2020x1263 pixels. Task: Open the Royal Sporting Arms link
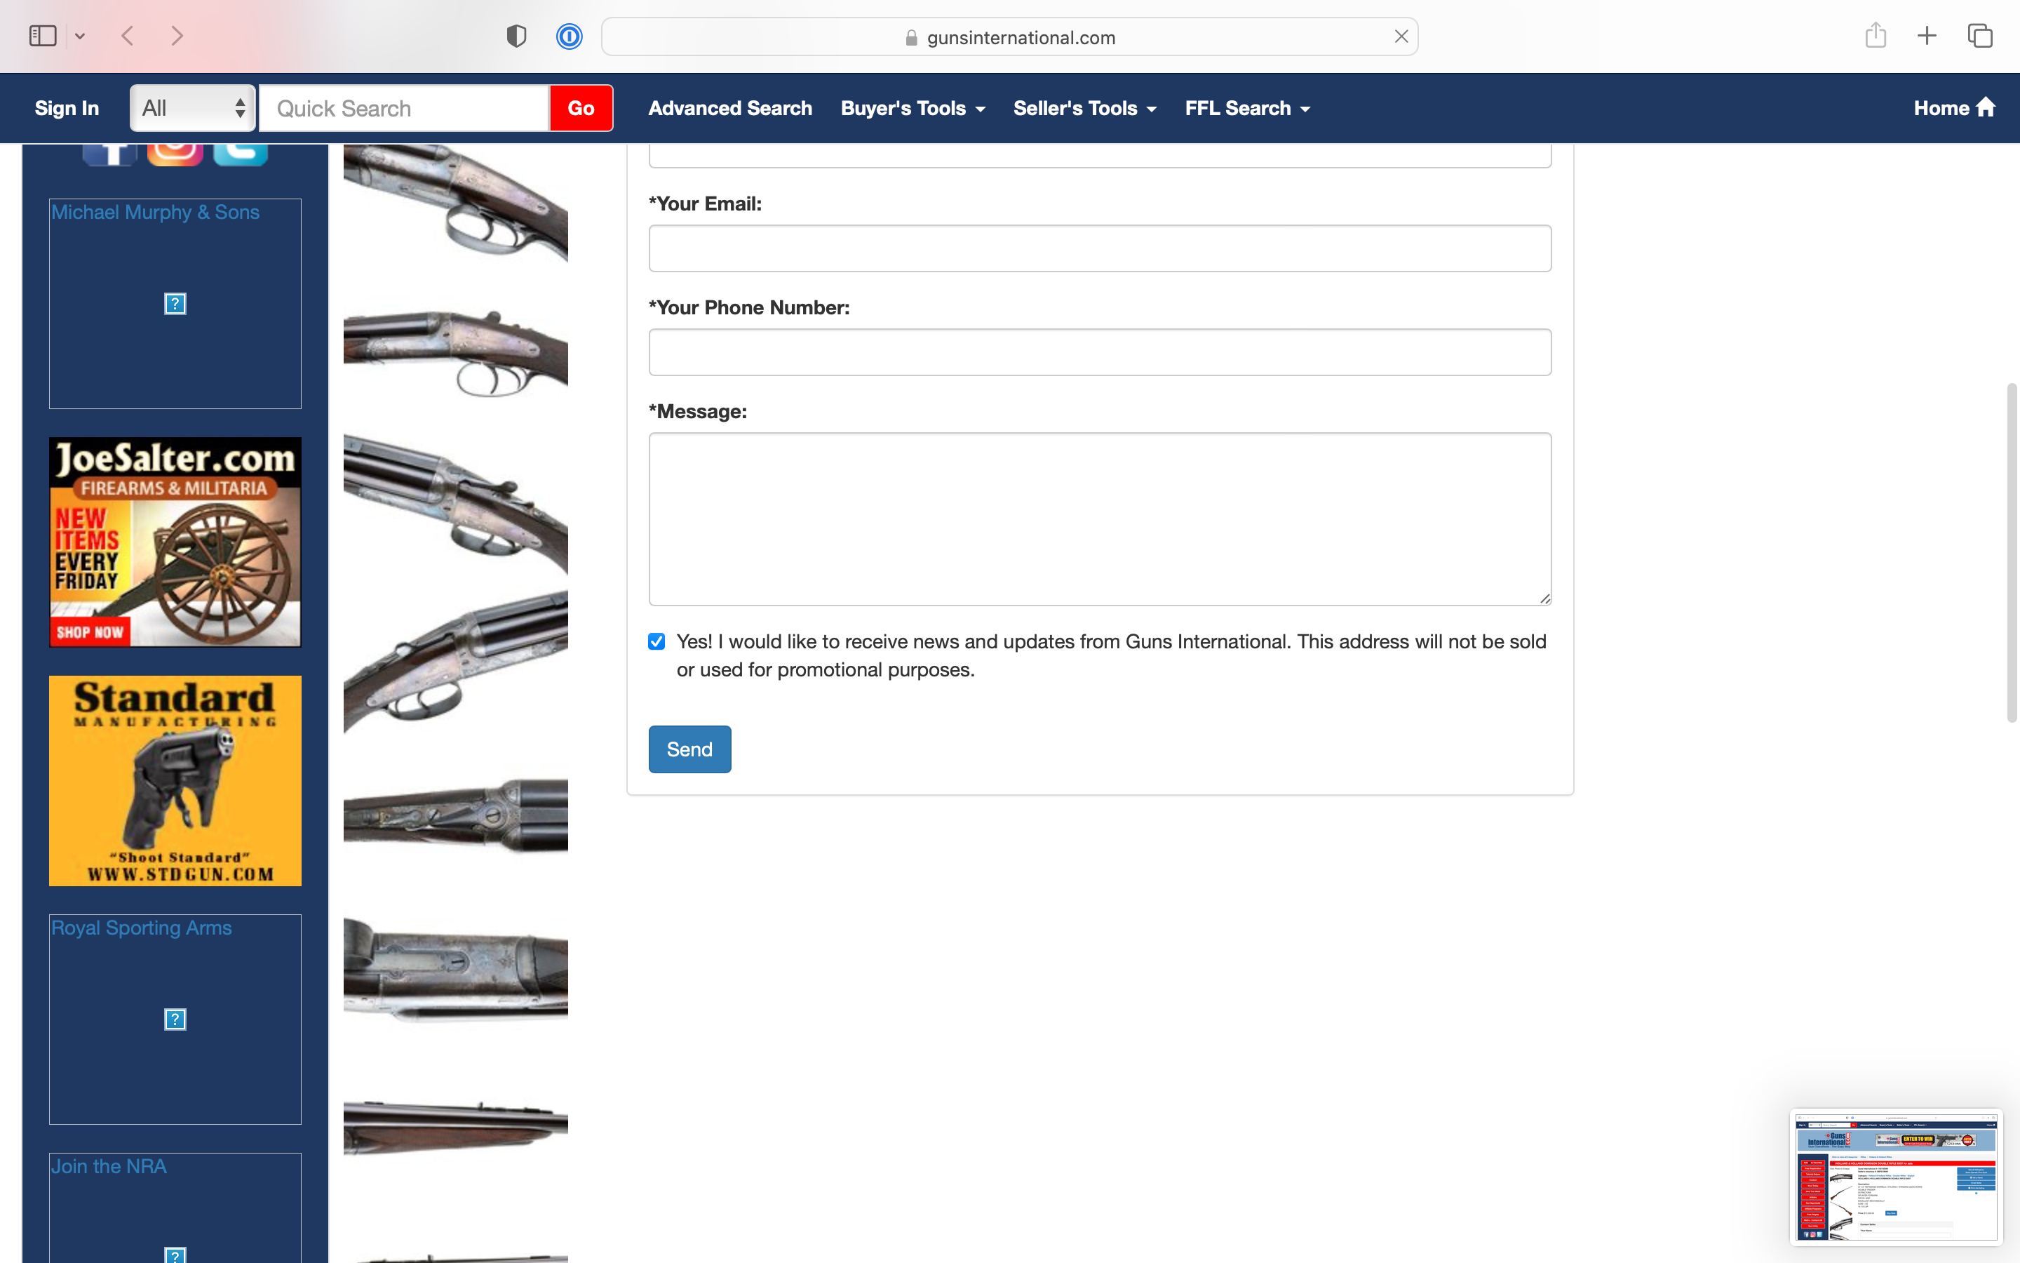coord(141,928)
